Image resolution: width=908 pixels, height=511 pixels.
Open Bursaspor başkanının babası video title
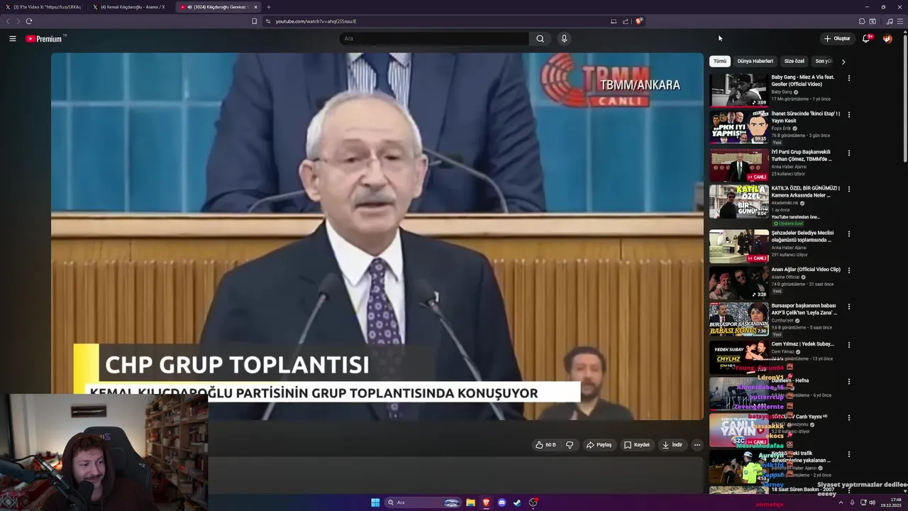coord(804,309)
